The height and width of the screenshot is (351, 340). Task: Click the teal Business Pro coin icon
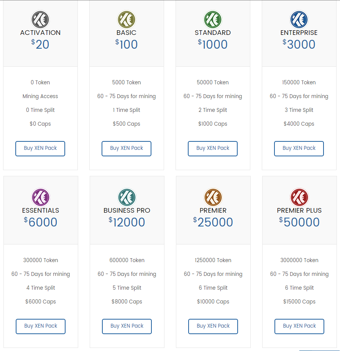127,197
